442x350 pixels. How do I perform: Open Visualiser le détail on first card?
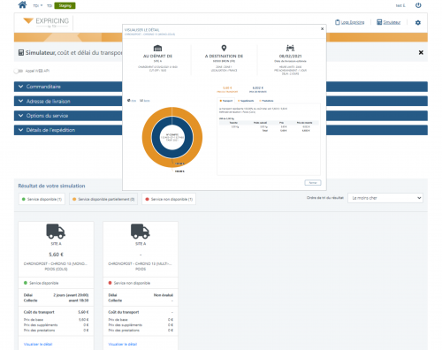click(38, 344)
